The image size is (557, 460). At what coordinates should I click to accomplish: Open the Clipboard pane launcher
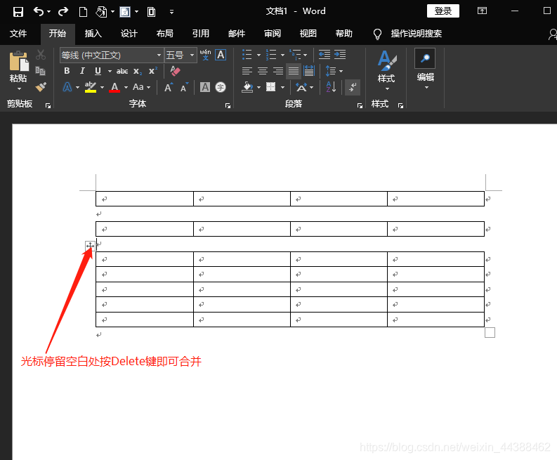point(48,105)
